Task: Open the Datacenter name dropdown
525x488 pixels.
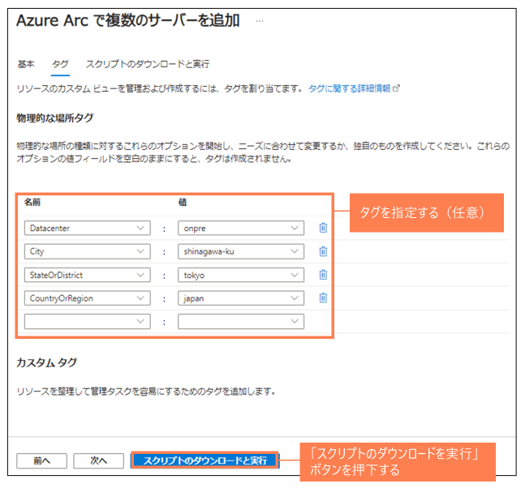Action: coord(88,228)
